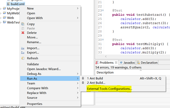Collapse the testMultiply method fold marker

103,39
